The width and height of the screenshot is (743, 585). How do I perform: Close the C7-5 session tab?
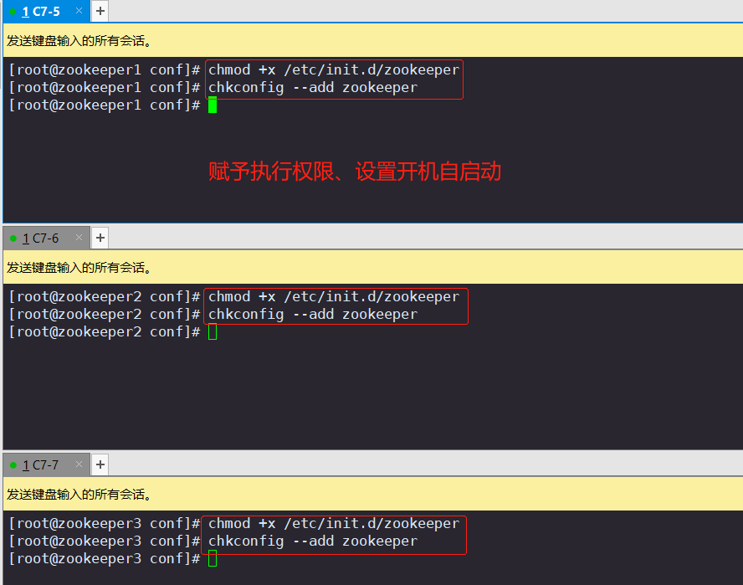(79, 10)
